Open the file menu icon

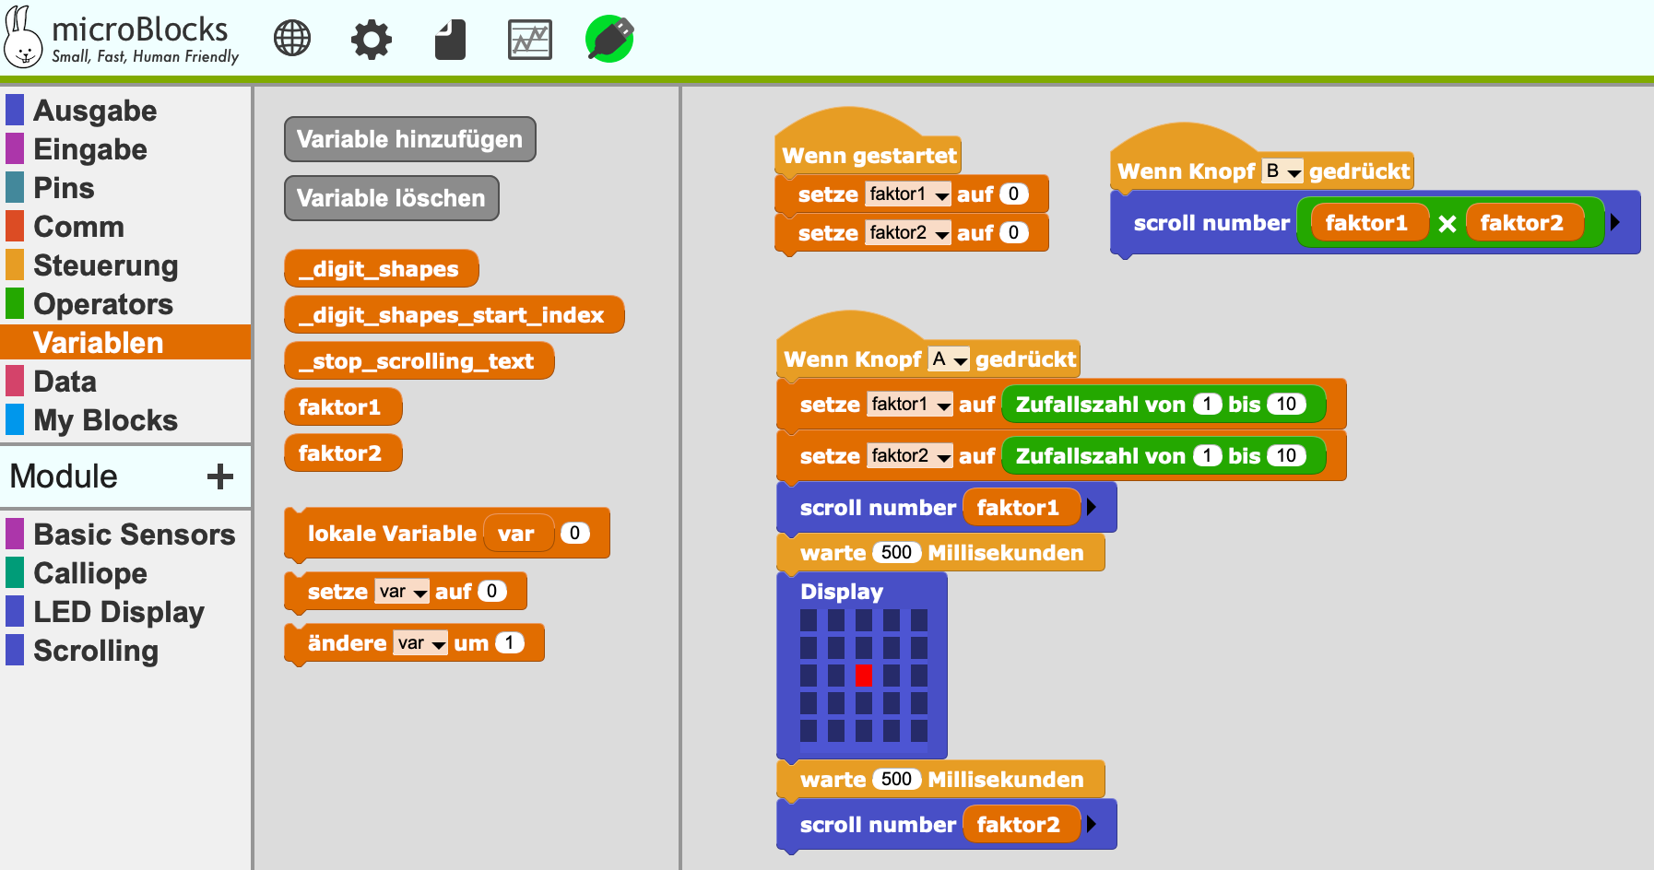(450, 40)
